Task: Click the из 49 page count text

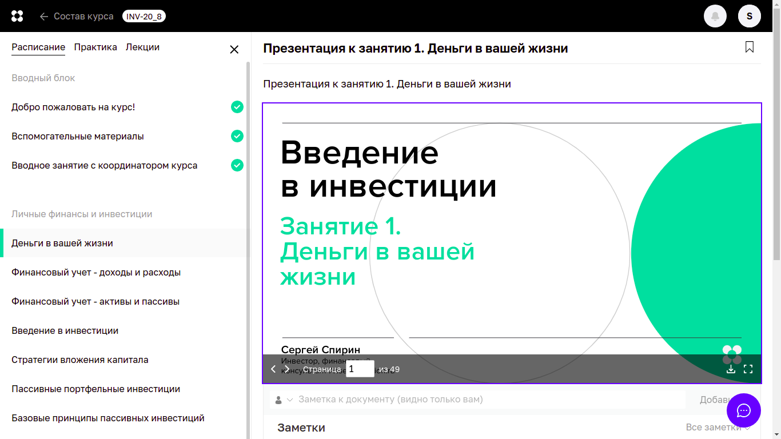Action: (x=389, y=369)
